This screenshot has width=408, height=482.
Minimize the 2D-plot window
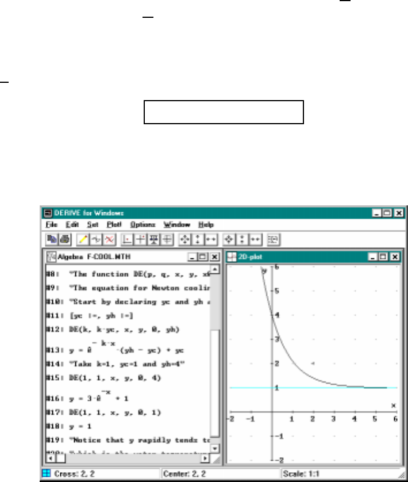coord(373,257)
